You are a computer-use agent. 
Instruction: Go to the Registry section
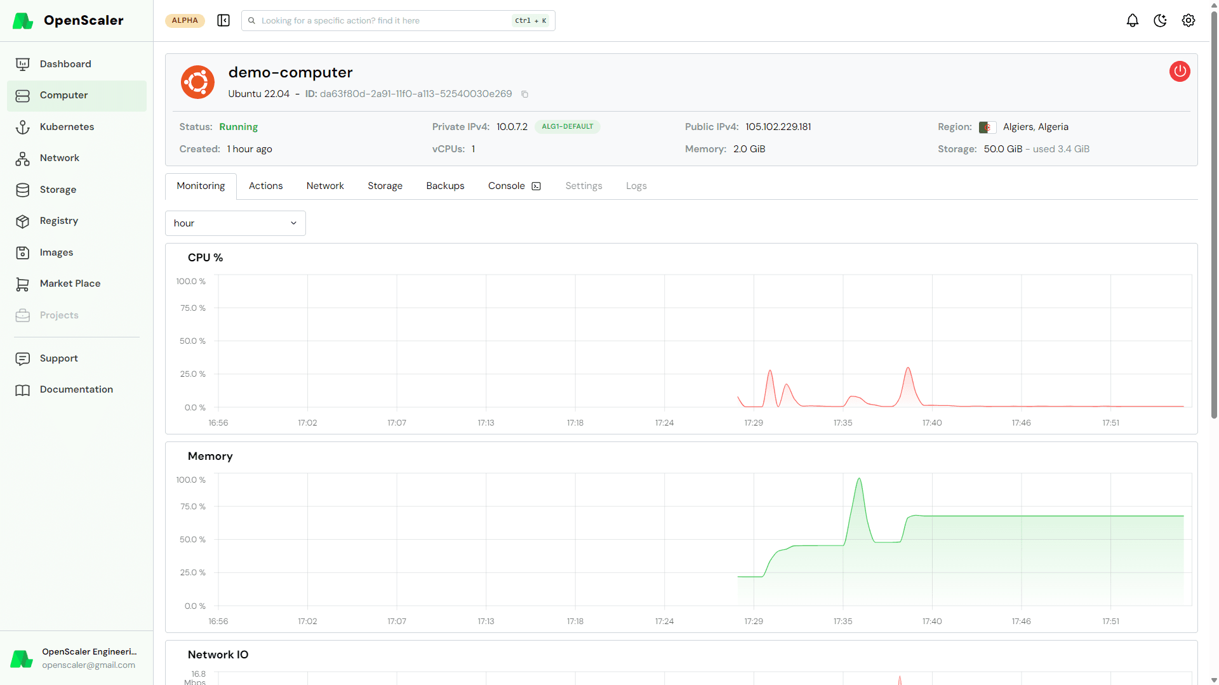(x=77, y=221)
